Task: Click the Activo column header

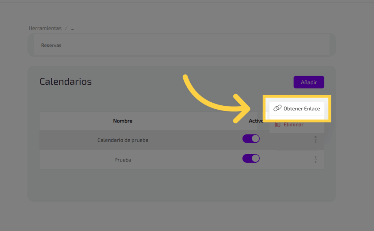Action: coord(256,121)
